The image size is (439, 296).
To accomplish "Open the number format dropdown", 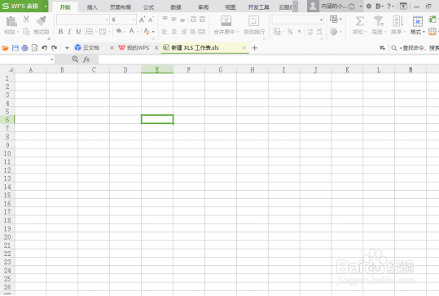I will (x=321, y=20).
